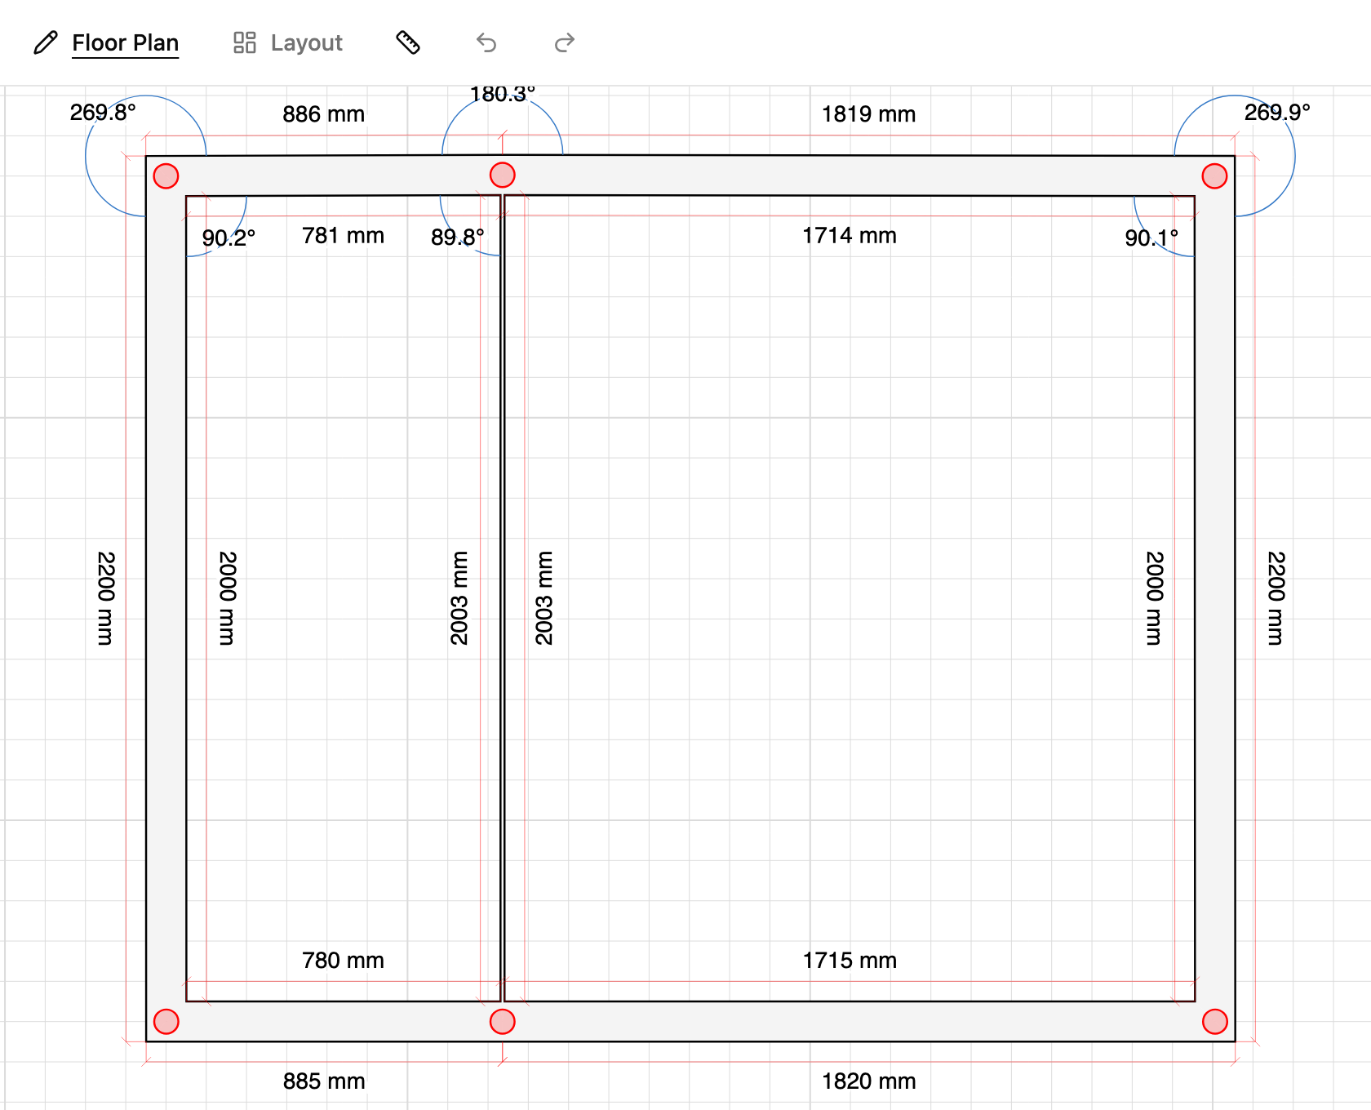Image resolution: width=1371 pixels, height=1110 pixels.
Task: Select the 1714 mm inner dimension
Action: point(850,236)
